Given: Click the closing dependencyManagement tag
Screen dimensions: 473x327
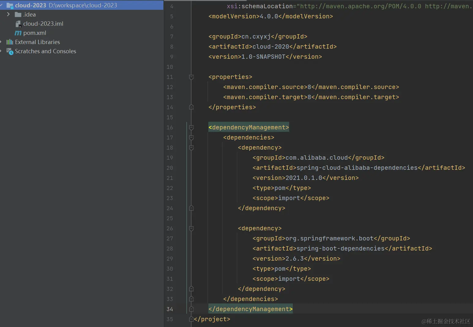Looking at the screenshot, I should pyautogui.click(x=250, y=309).
